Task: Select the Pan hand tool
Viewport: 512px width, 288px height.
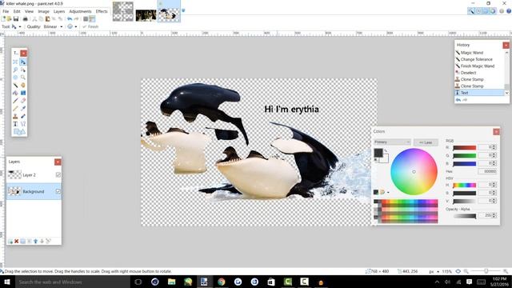Action: point(23,86)
